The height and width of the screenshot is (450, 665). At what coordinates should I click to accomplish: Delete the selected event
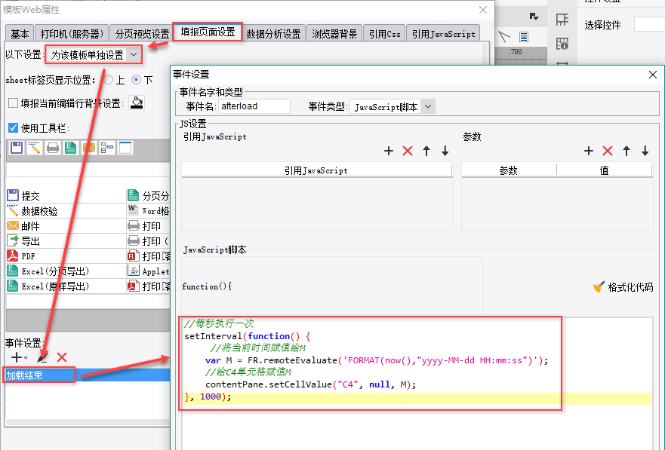pos(62,357)
